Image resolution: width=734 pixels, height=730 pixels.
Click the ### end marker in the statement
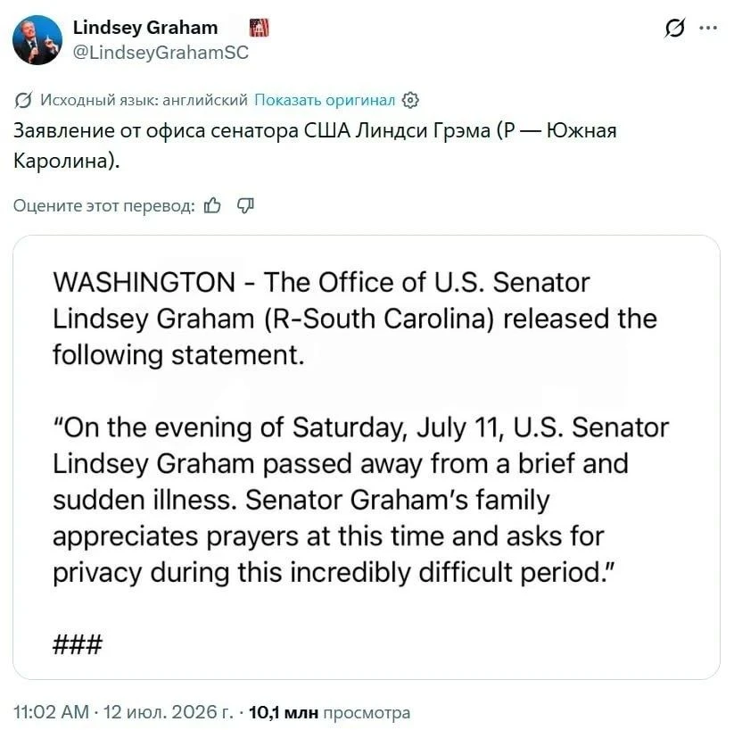[x=78, y=644]
